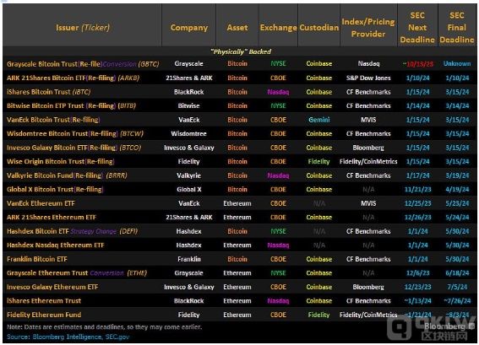The image size is (479, 345).
Task: Click 'Strategy Change' label in Hashdex Bitcoin row
Action: click(94, 231)
